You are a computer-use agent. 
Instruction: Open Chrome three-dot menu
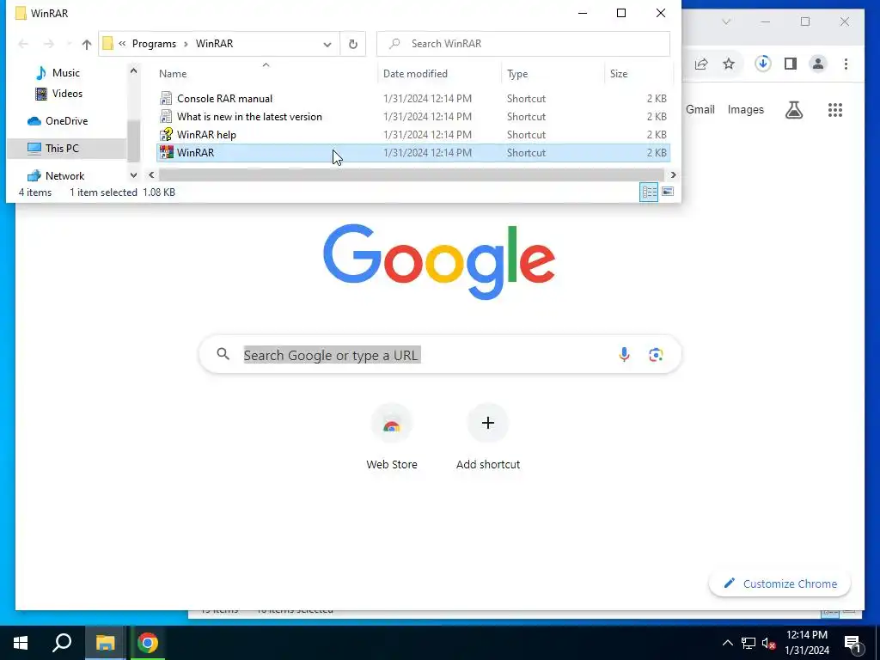846,64
